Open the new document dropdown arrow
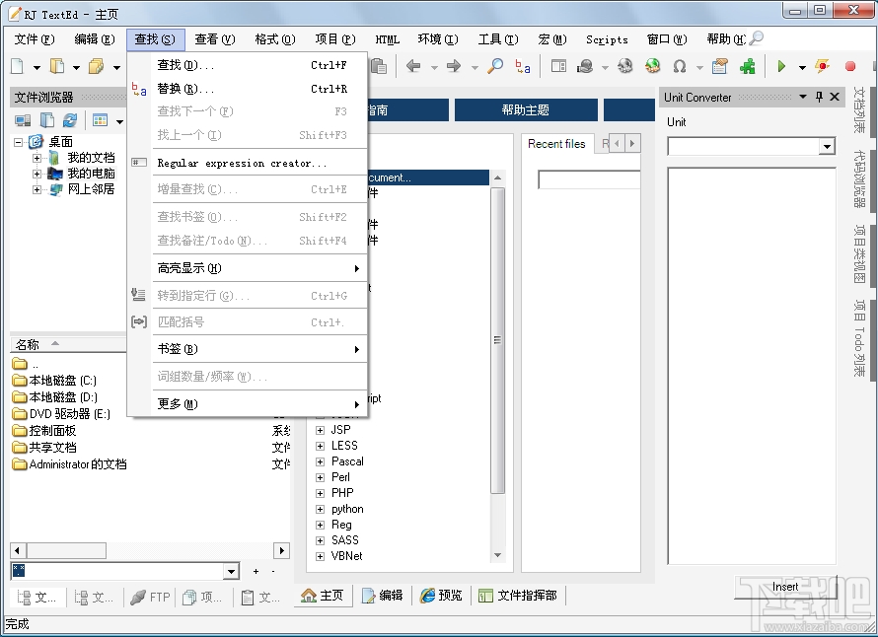Viewport: 878px width, 637px height. point(37,68)
